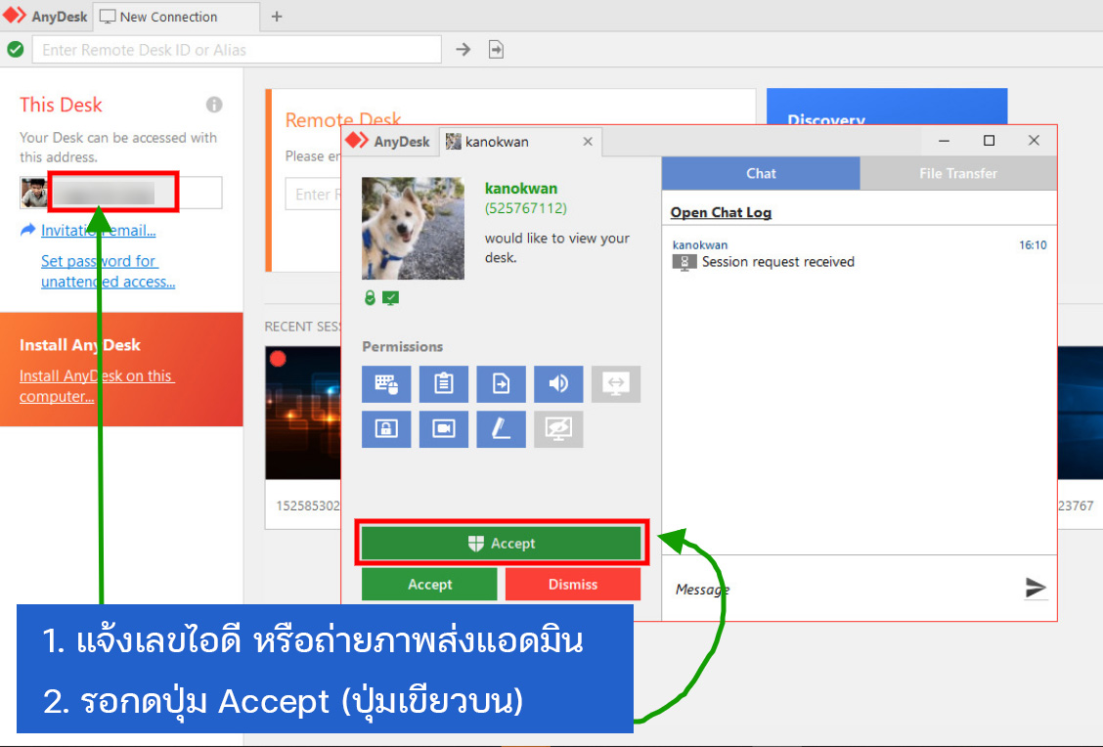Maximize the session request window
This screenshot has width=1103, height=747.
tap(989, 141)
